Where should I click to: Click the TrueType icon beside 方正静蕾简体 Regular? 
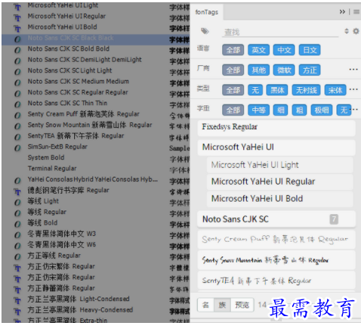(17, 290)
